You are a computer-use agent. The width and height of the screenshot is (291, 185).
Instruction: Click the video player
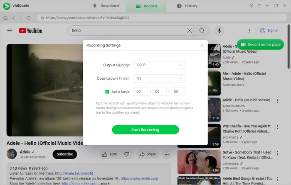(45, 90)
